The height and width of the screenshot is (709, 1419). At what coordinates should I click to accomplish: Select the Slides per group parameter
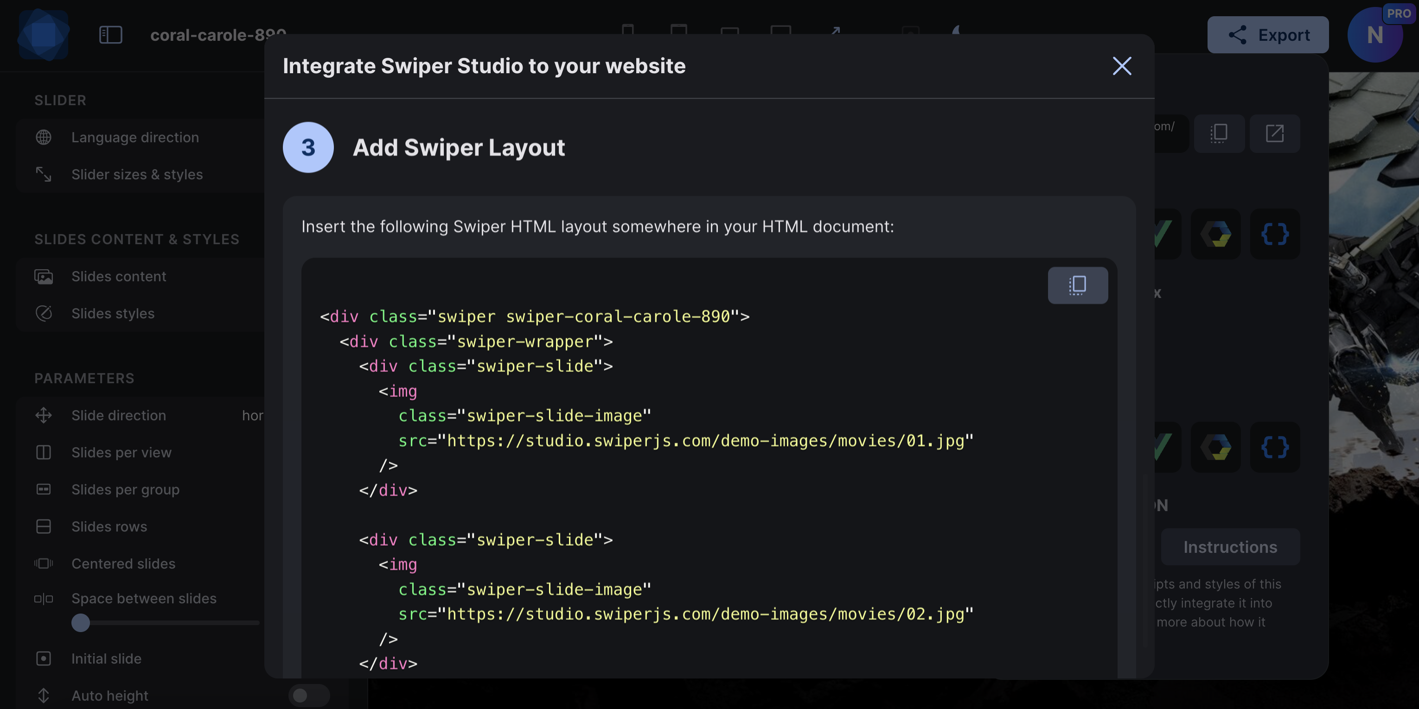(141, 489)
